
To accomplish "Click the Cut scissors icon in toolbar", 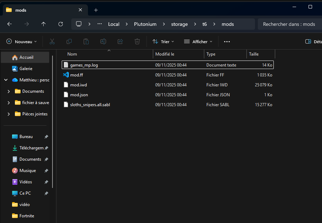I will pyautogui.click(x=52, y=42).
